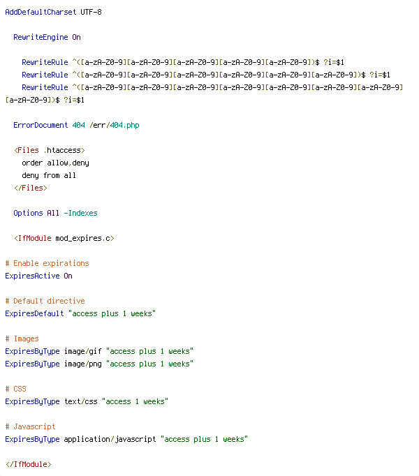Viewport: 419px width, 476px height.
Task: Click the "Options" directive
Action: point(28,213)
